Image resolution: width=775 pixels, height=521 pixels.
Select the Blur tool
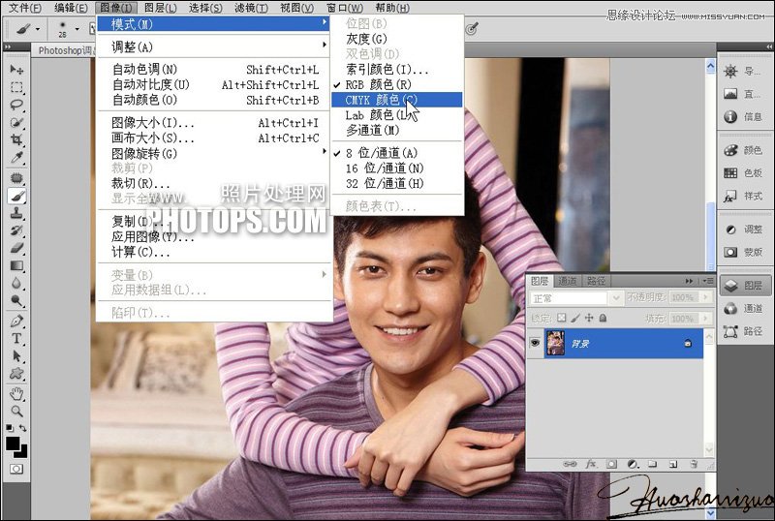click(x=16, y=283)
